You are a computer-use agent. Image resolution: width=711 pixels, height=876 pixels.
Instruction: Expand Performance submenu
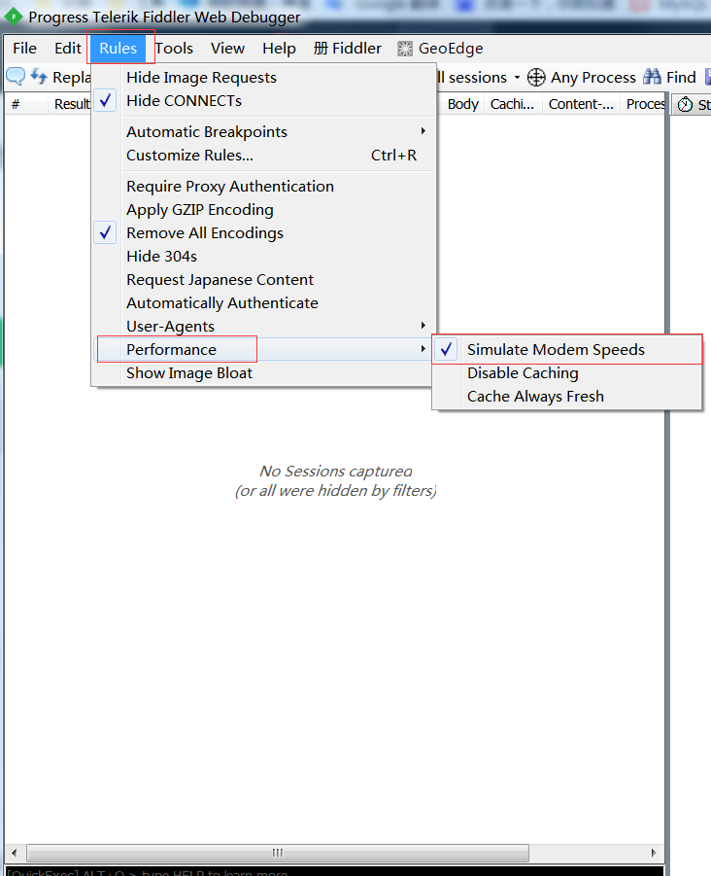[263, 350]
